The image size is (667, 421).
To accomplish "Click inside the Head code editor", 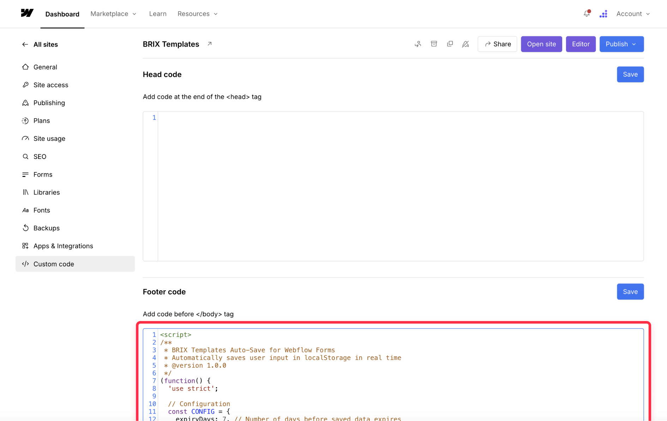I will [393, 186].
